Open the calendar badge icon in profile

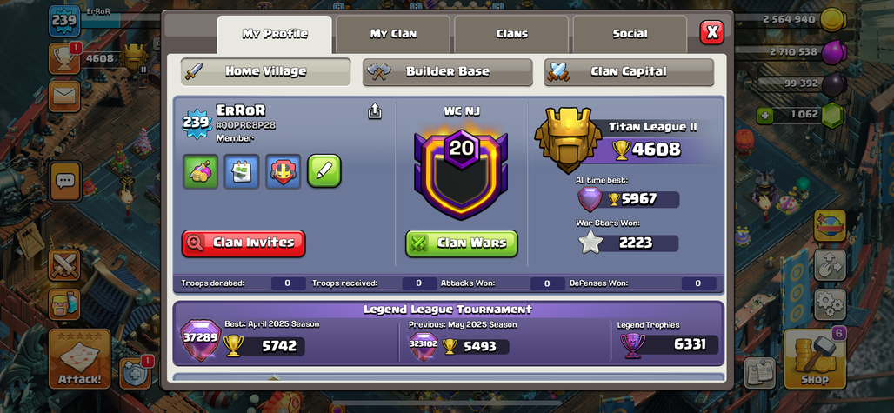[x=242, y=171]
